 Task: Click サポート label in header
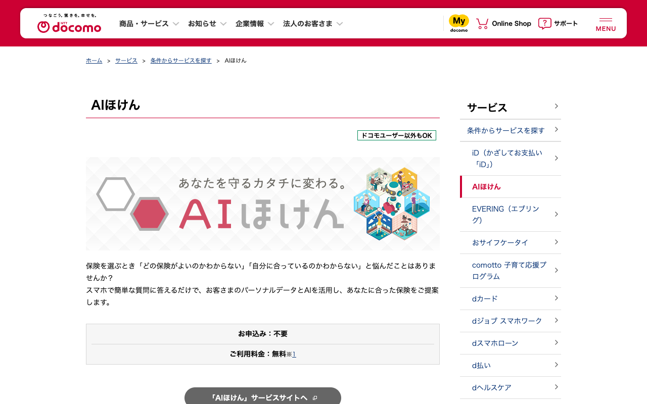tap(566, 24)
